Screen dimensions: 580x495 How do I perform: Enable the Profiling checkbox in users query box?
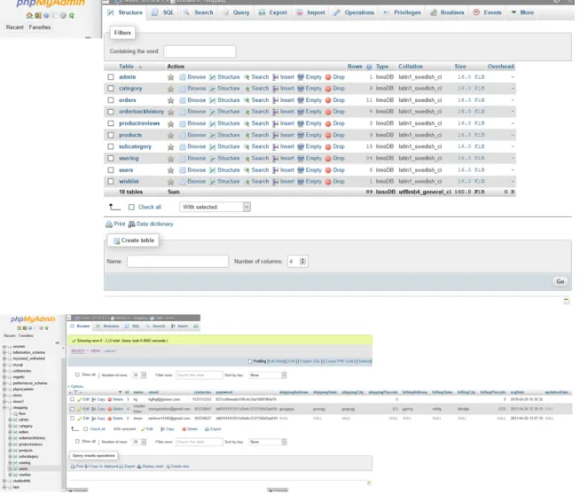pyautogui.click(x=250, y=361)
